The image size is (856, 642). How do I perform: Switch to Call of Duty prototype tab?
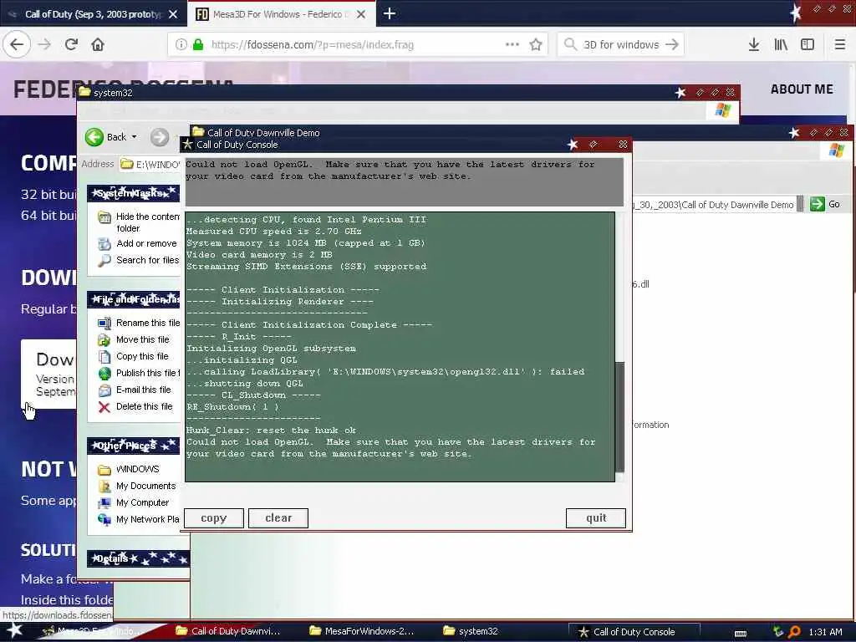(x=93, y=14)
